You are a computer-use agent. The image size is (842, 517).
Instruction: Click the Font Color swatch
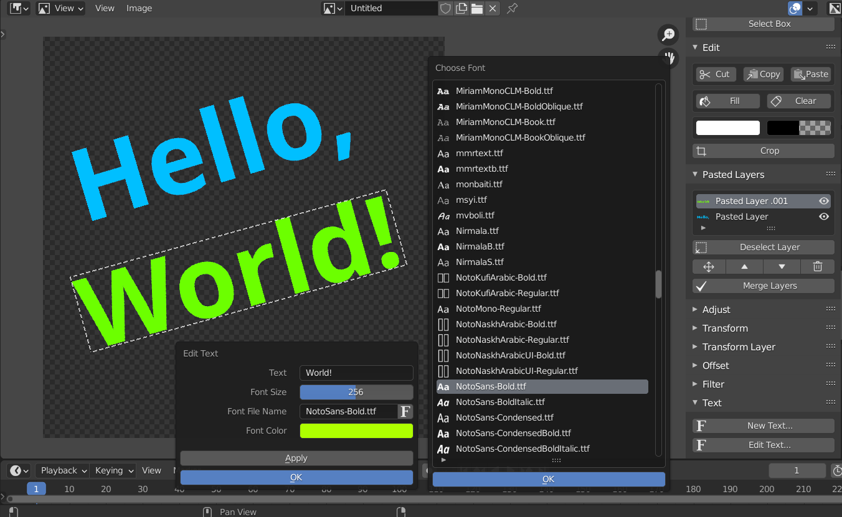pos(356,431)
